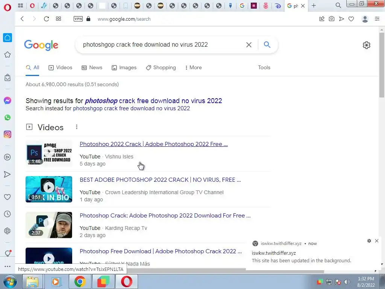385x289 pixels.
Task: Open Speed Dial start page grid
Action: coord(58,19)
